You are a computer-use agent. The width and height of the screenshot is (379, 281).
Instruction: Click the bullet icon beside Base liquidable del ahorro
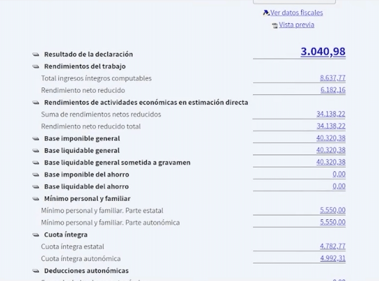(x=36, y=187)
